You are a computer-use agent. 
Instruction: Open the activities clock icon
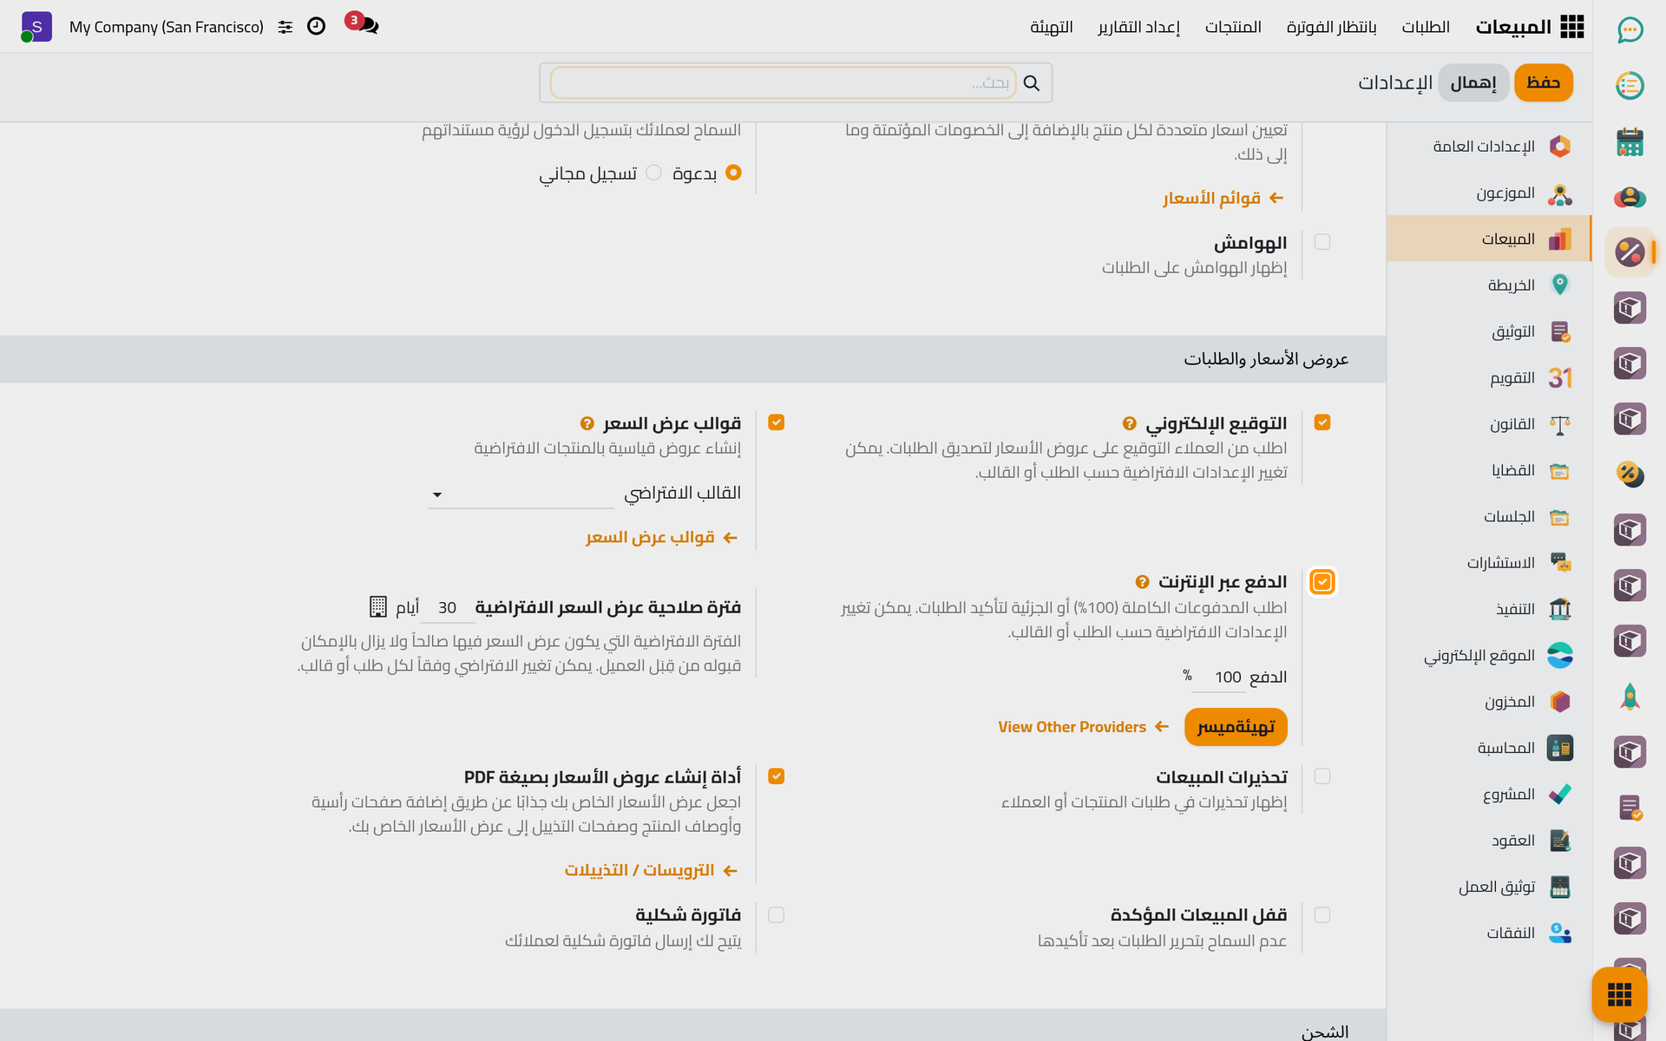[x=317, y=26]
